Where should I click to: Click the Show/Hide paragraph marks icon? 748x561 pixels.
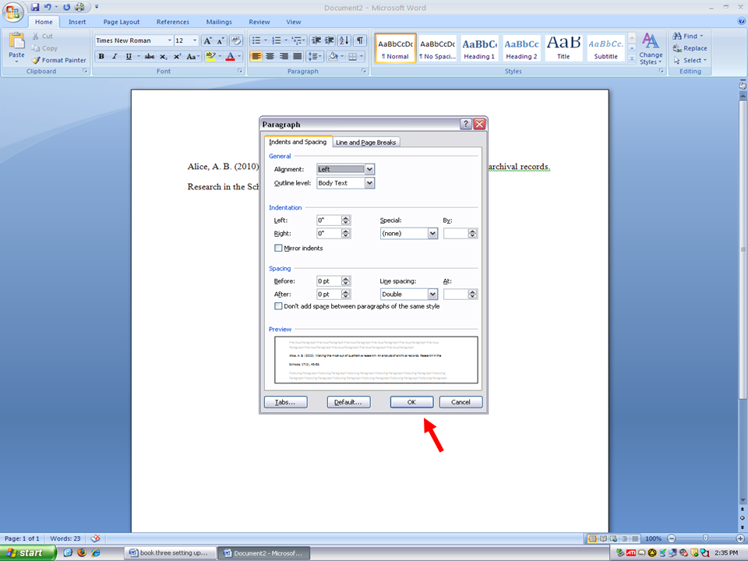pos(360,41)
